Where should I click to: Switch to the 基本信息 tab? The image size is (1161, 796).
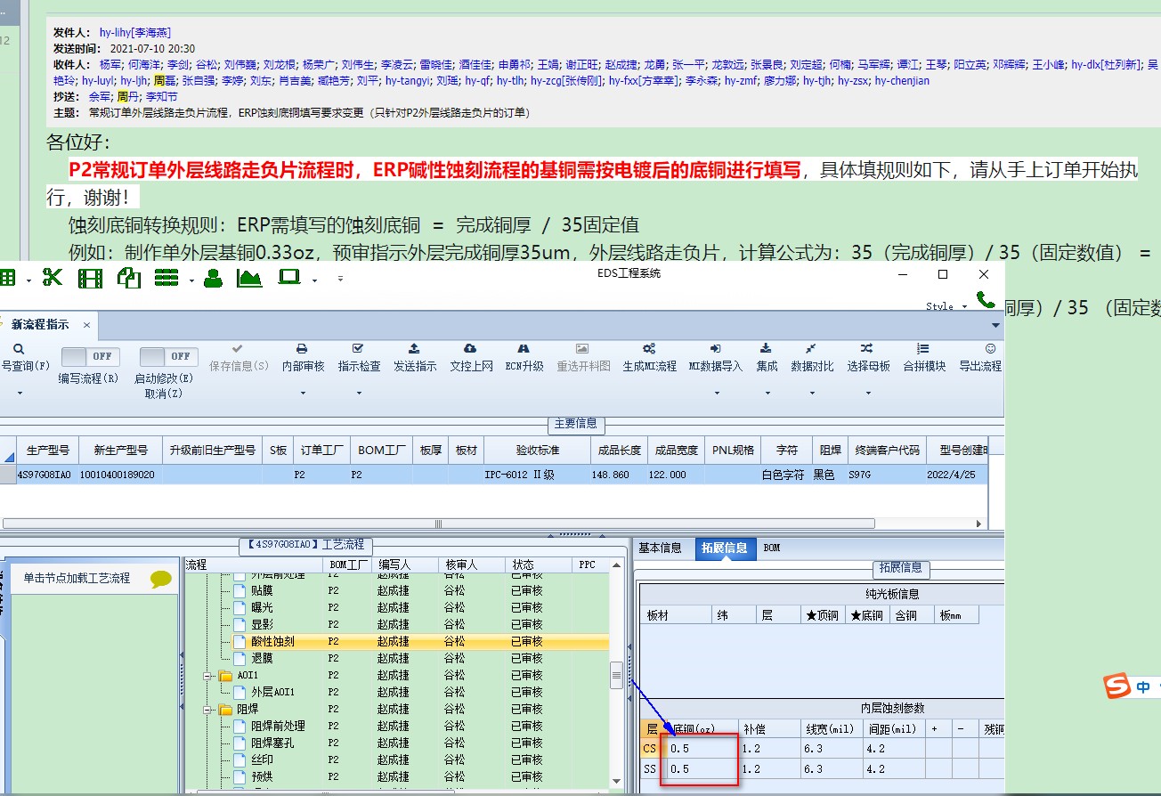pyautogui.click(x=661, y=548)
